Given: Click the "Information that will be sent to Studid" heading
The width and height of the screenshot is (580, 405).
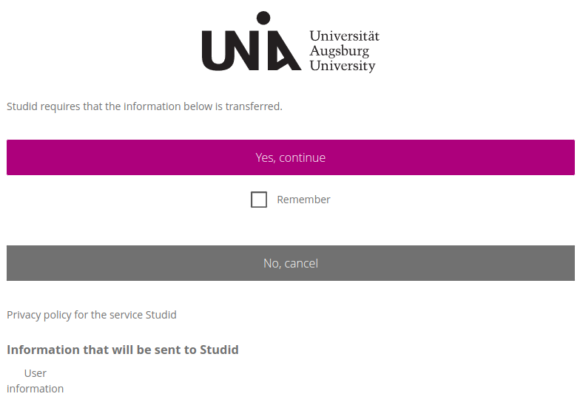Looking at the screenshot, I should [123, 350].
